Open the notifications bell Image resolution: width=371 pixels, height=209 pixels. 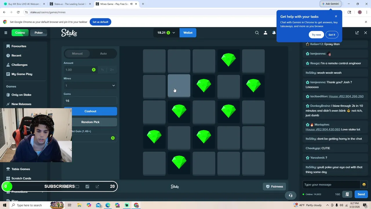point(274,33)
